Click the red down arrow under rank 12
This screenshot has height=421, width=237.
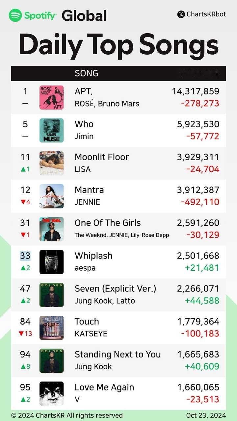click(22, 202)
